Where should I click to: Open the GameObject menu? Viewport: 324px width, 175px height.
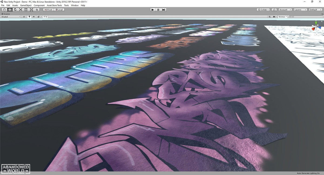(x=26, y=5)
